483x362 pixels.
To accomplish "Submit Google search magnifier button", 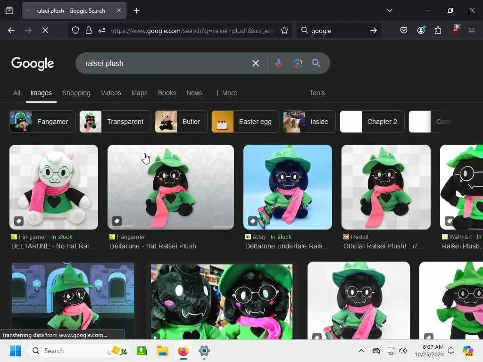I will click(316, 63).
